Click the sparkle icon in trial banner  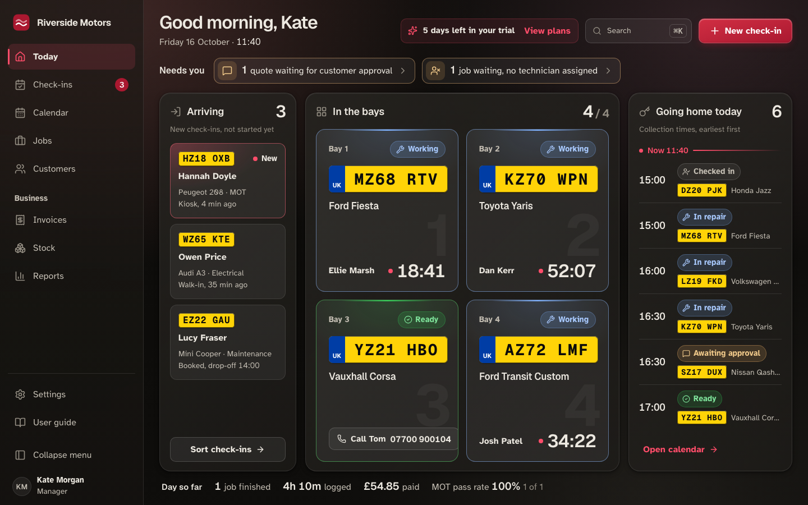click(412, 31)
